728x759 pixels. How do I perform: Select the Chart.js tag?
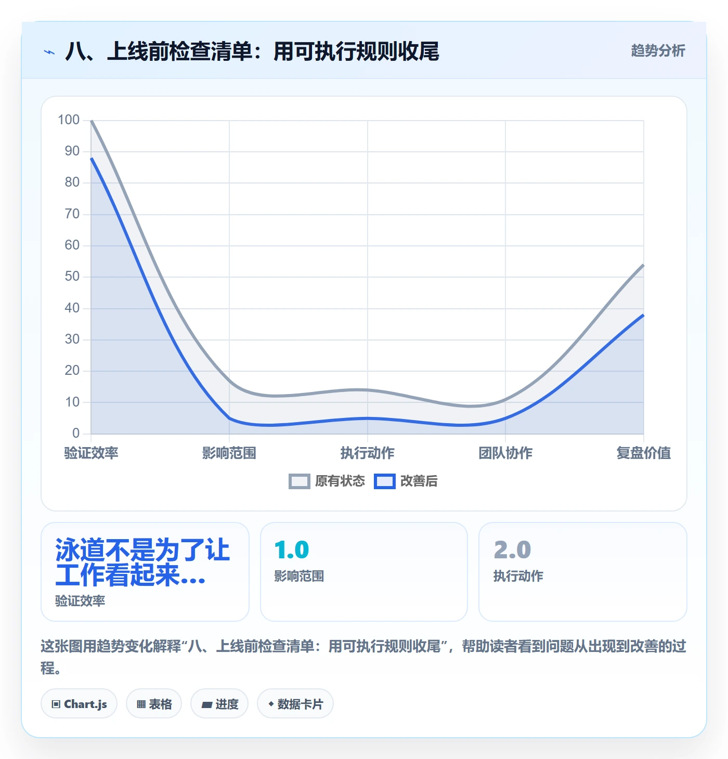pos(79,704)
